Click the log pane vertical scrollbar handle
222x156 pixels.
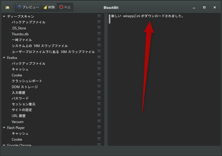pyautogui.click(x=110, y=19)
